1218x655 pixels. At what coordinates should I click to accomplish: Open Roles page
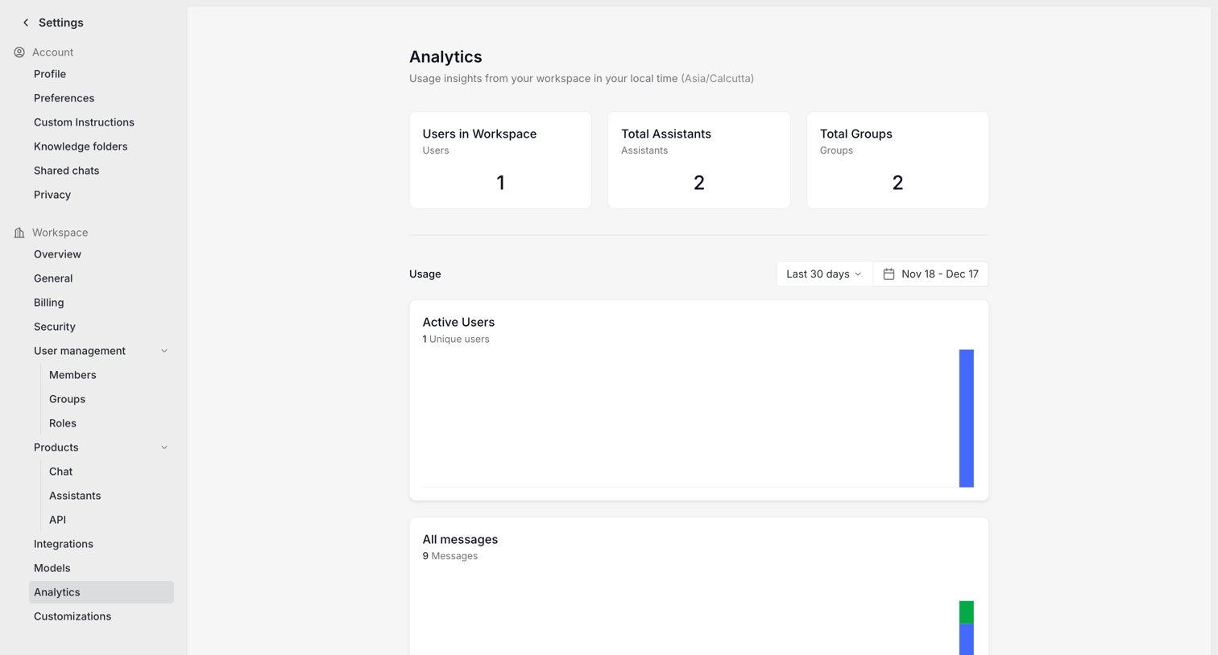63,423
